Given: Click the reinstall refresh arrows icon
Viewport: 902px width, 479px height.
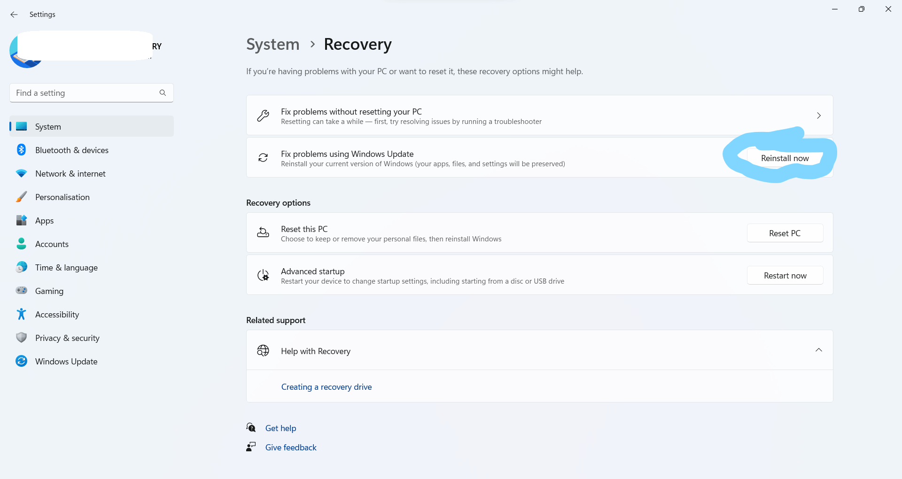Looking at the screenshot, I should click(x=263, y=158).
